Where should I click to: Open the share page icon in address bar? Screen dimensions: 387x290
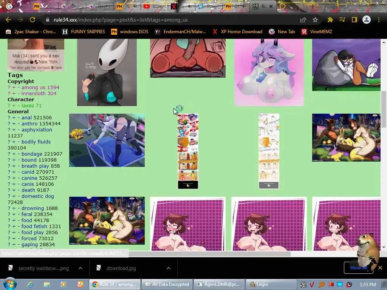pyautogui.click(x=303, y=20)
